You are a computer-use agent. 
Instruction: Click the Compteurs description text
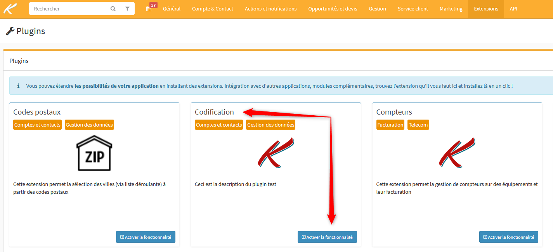point(457,188)
